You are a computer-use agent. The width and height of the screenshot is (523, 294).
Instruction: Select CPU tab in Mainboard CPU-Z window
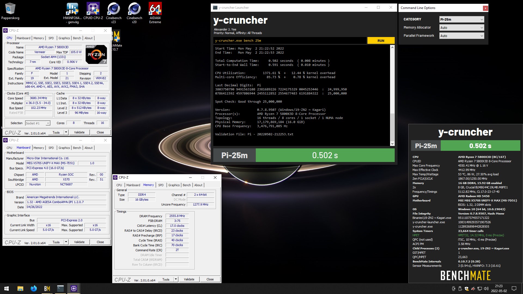tap(10, 148)
